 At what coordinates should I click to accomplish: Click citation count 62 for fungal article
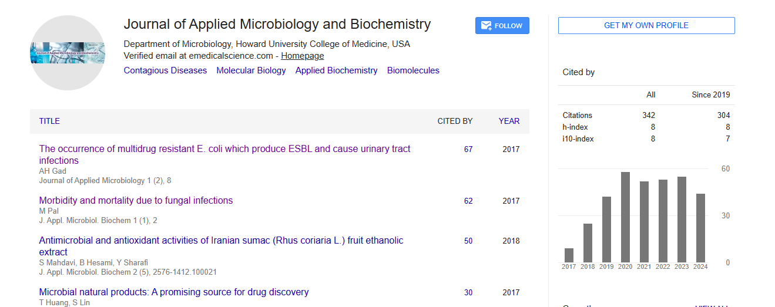tap(468, 201)
